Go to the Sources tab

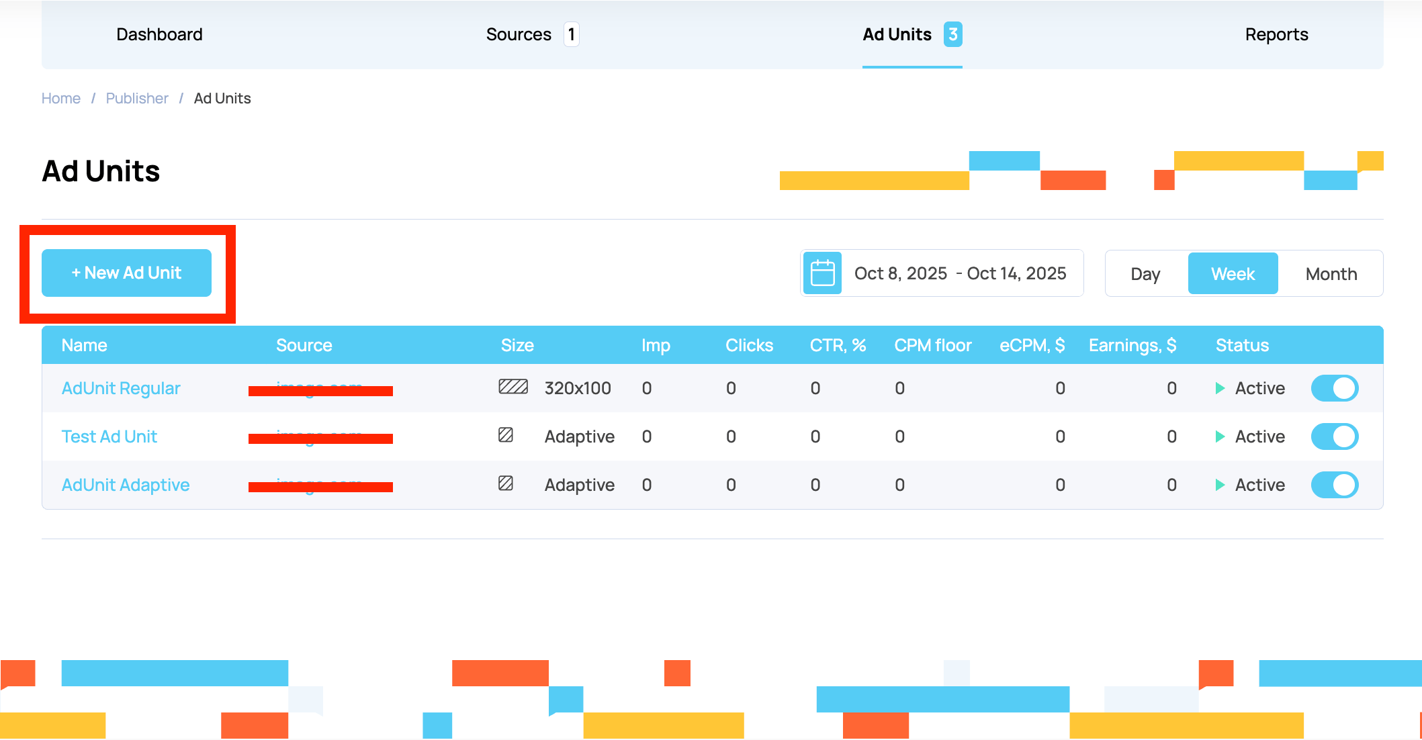(x=519, y=34)
